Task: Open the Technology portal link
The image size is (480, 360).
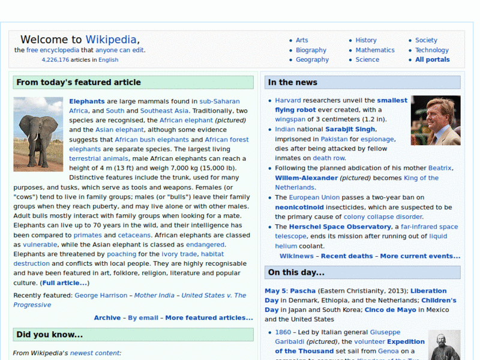Action: (x=432, y=50)
